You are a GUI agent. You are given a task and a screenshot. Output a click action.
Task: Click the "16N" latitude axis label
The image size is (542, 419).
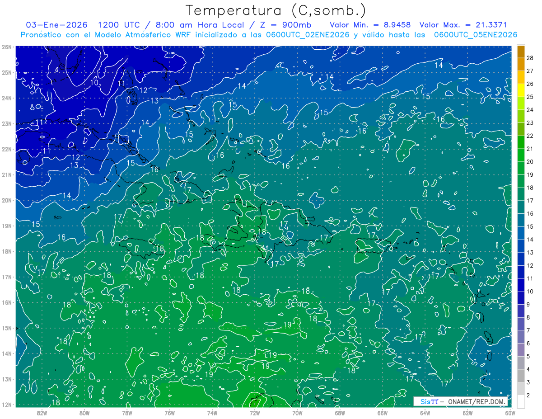click(x=7, y=302)
